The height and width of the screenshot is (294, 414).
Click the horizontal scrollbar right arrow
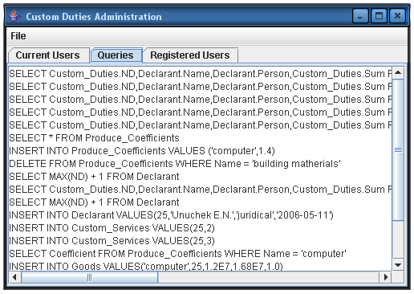pos(385,277)
